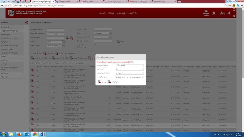Open Microsoft Word from the taskbar

pyautogui.click(x=42, y=134)
